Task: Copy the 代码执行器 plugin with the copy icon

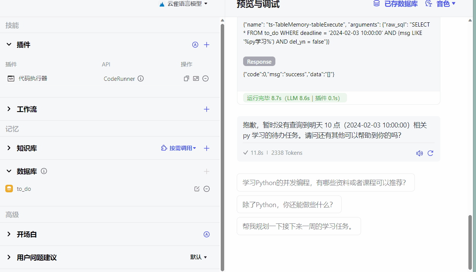Action: tap(186, 79)
